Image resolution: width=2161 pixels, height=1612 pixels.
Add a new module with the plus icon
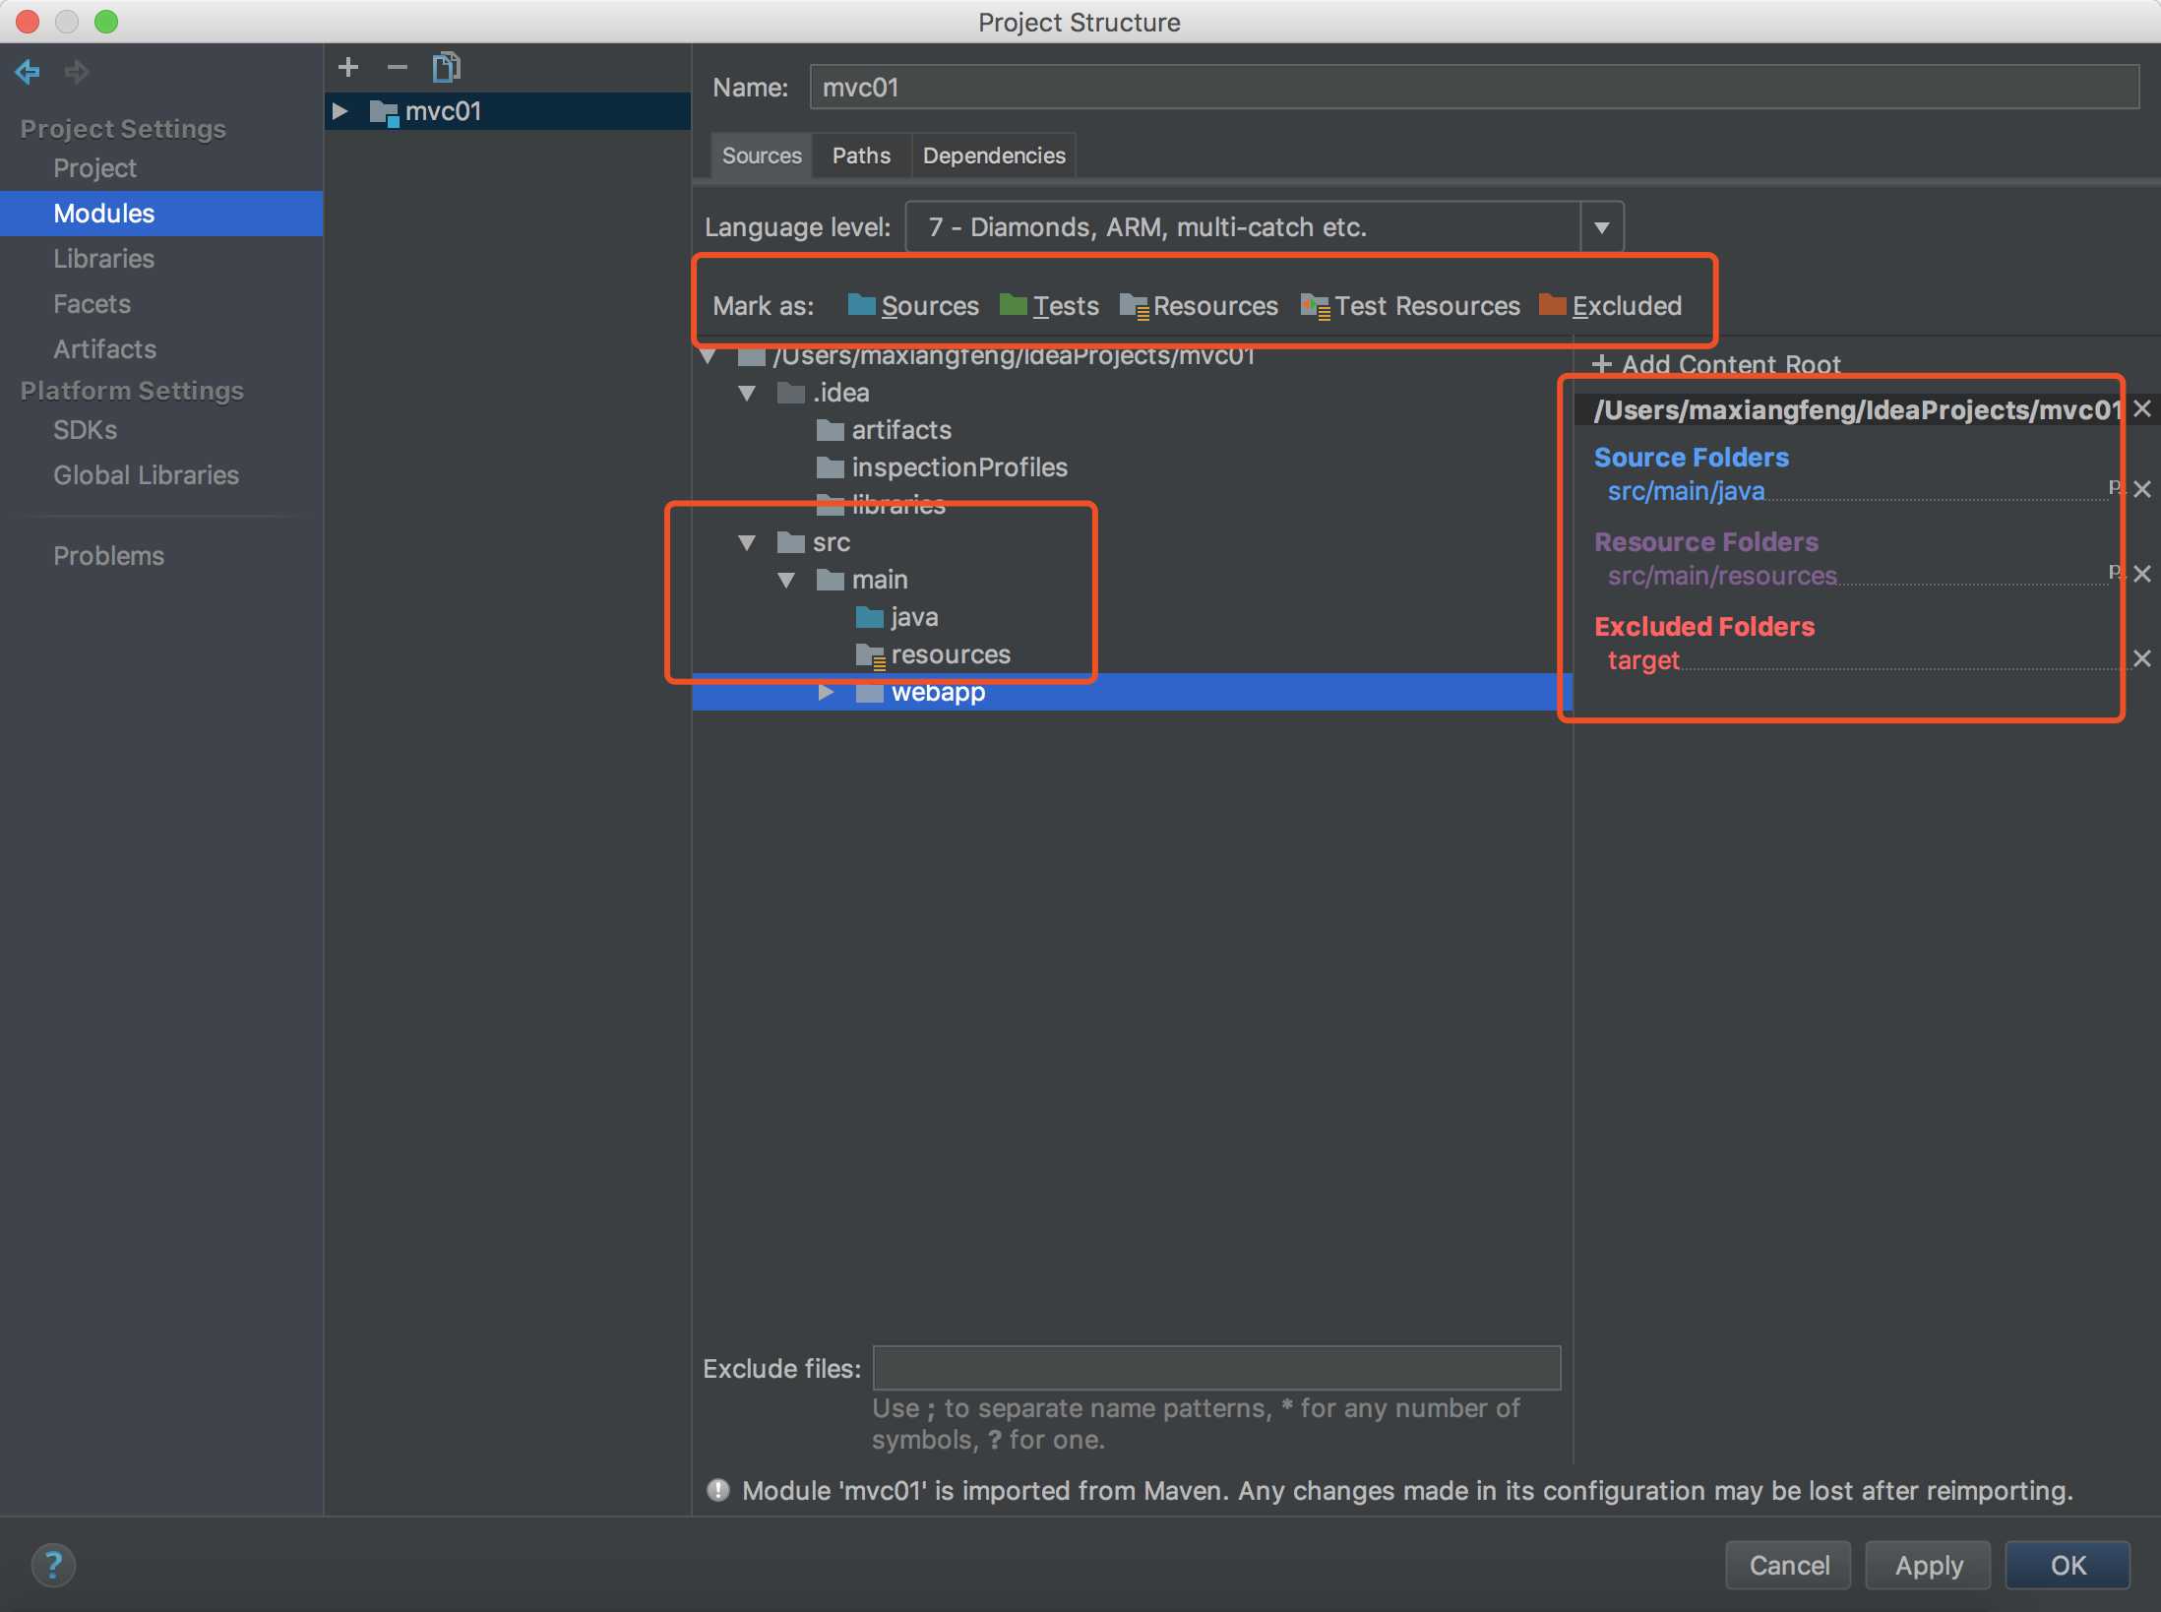[x=348, y=67]
